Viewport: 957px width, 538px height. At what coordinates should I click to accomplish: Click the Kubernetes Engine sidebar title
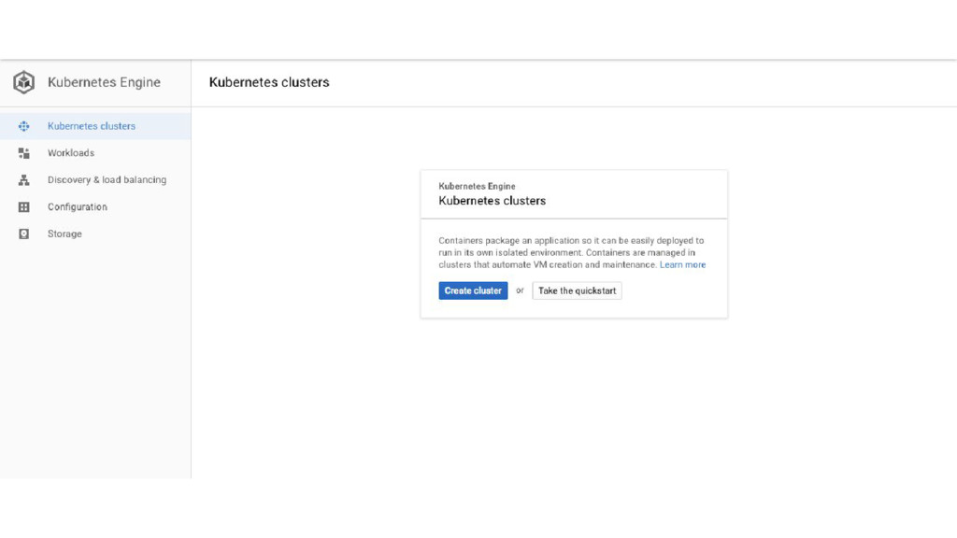click(x=105, y=82)
